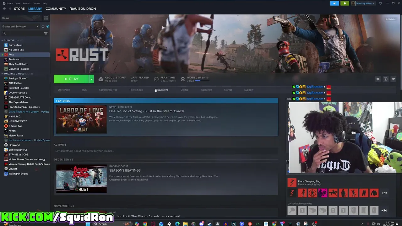Select the pants achievement icon
Image resolution: width=402 pixels, height=226 pixels.
pos(364,193)
